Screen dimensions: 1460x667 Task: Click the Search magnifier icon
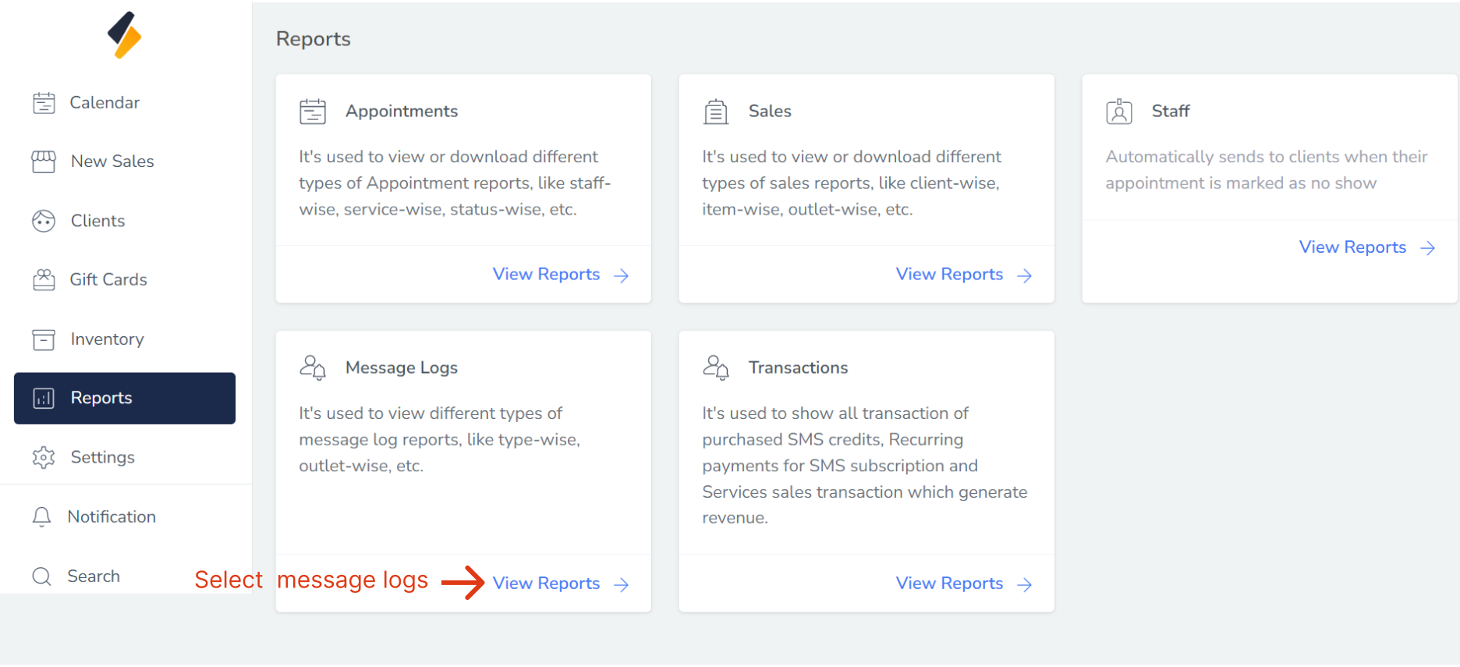click(x=42, y=577)
